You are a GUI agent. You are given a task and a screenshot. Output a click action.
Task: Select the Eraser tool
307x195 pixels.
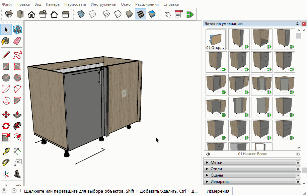pyautogui.click(x=17, y=41)
